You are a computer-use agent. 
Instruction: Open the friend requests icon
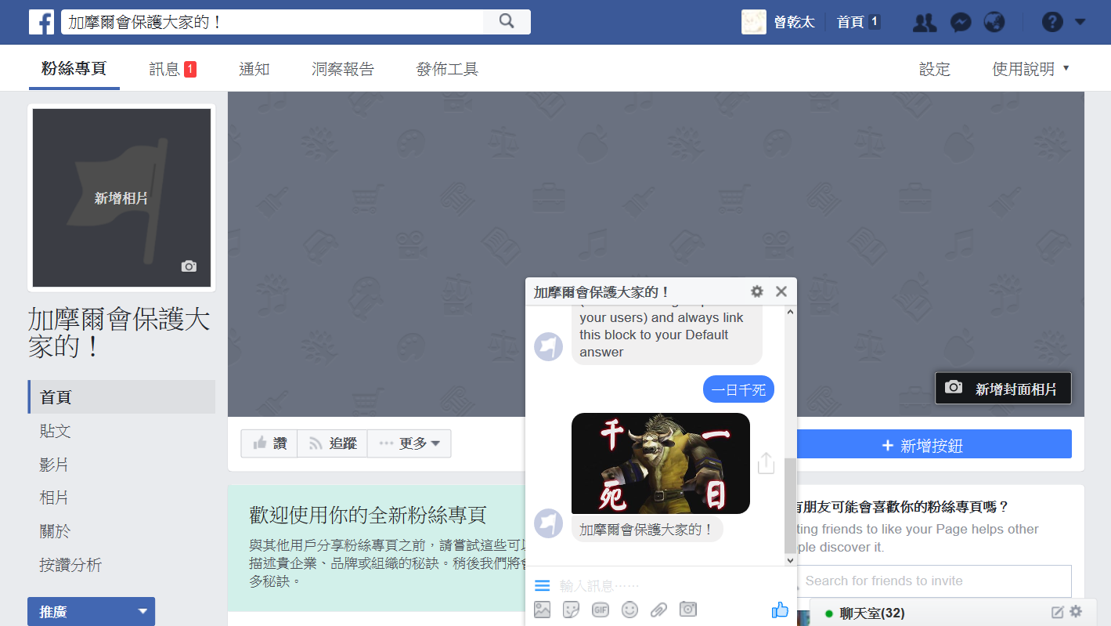click(925, 22)
